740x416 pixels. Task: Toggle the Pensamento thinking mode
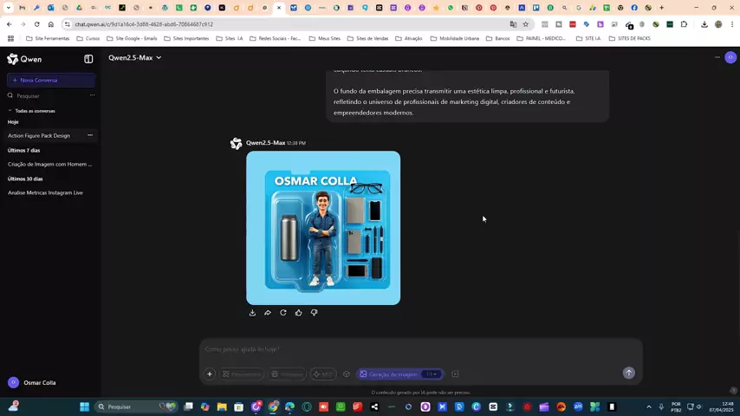[241, 374]
